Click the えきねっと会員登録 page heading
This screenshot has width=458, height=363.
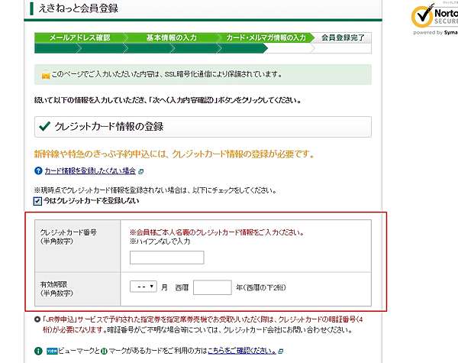[79, 8]
